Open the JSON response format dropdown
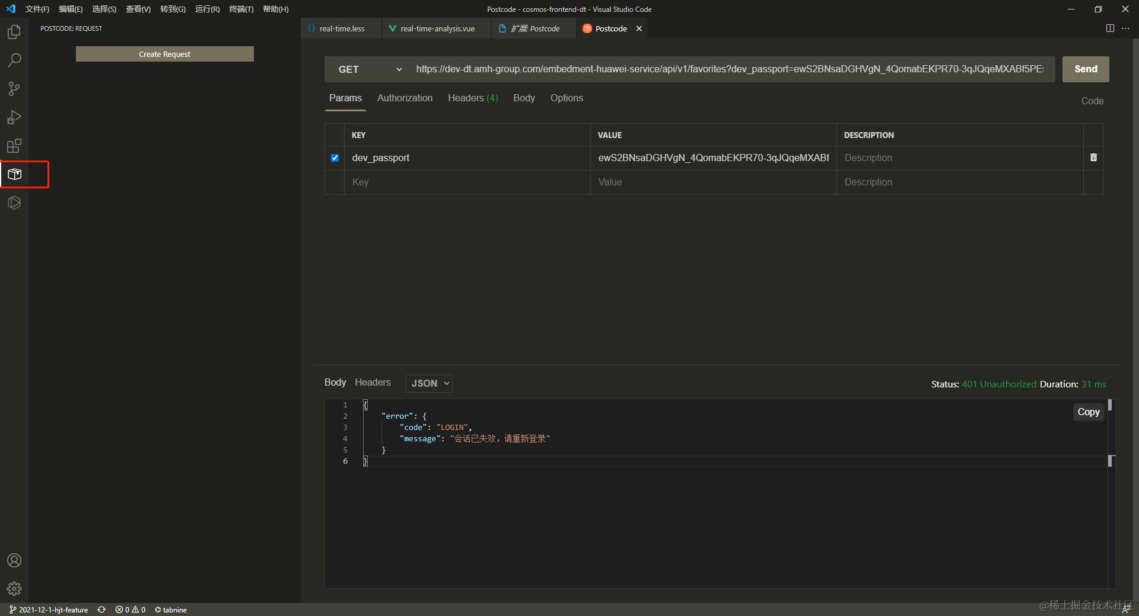The width and height of the screenshot is (1139, 616). 429,383
